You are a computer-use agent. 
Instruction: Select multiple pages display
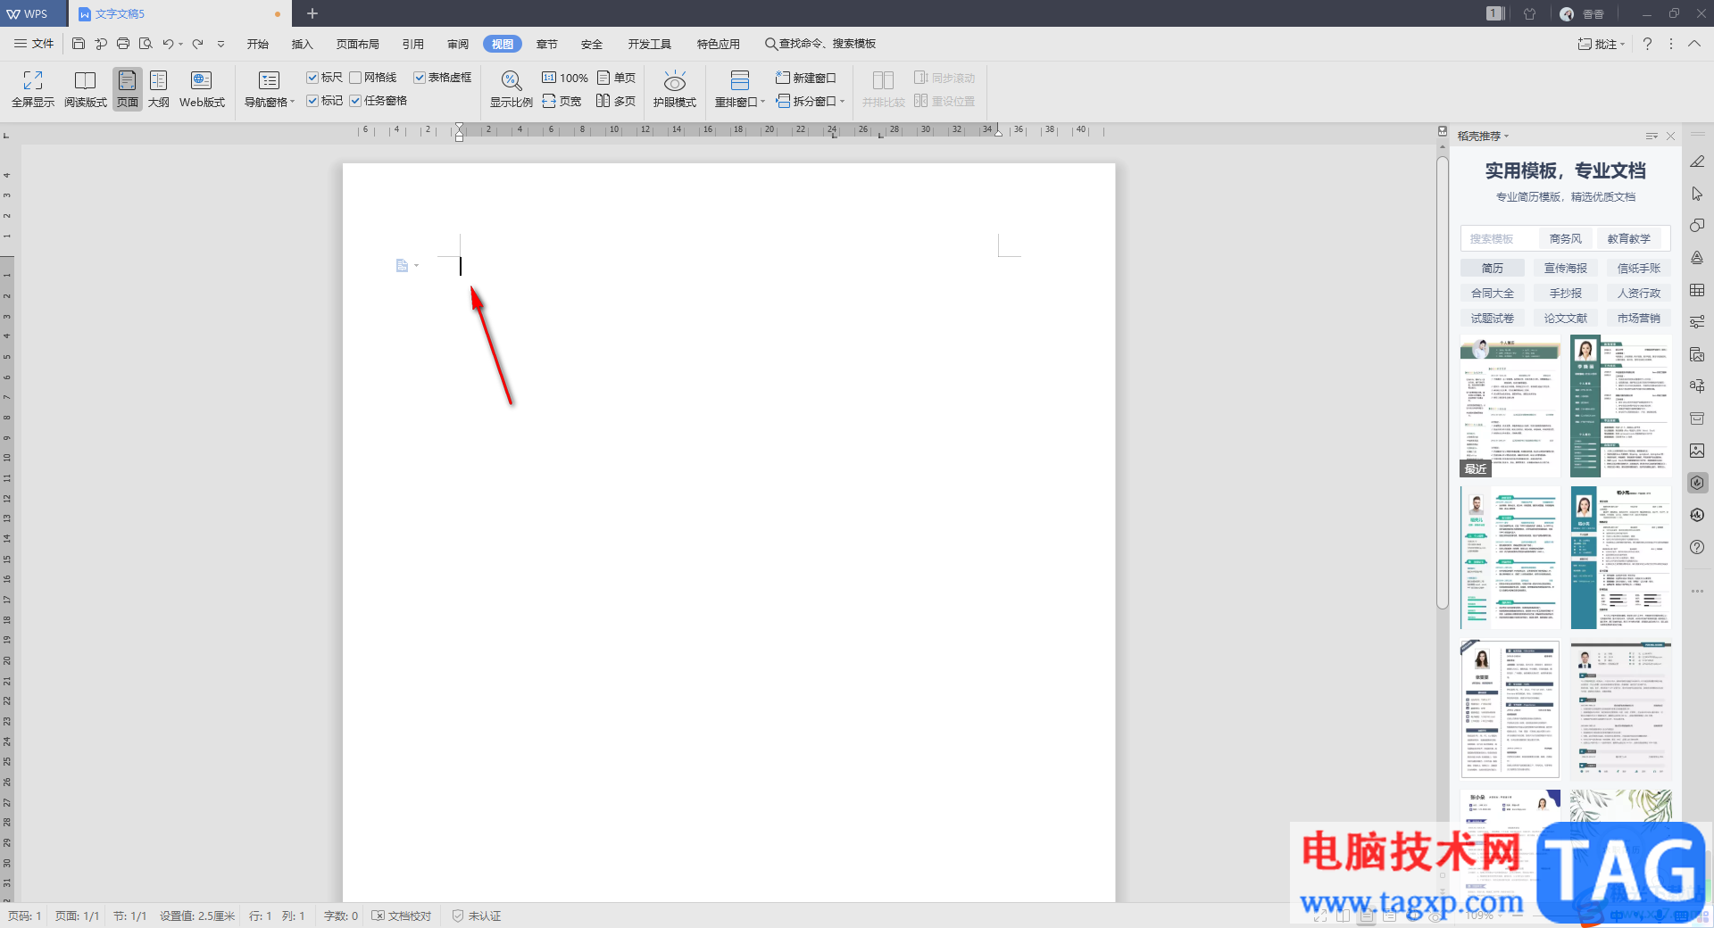[616, 101]
